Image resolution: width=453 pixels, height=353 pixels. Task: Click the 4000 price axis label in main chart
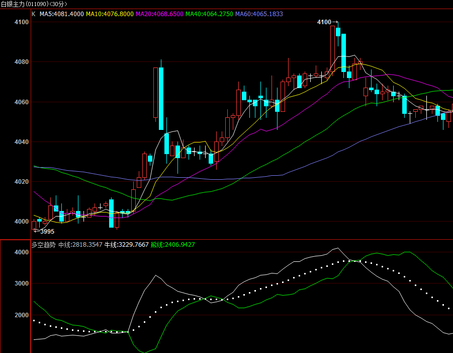point(22,222)
